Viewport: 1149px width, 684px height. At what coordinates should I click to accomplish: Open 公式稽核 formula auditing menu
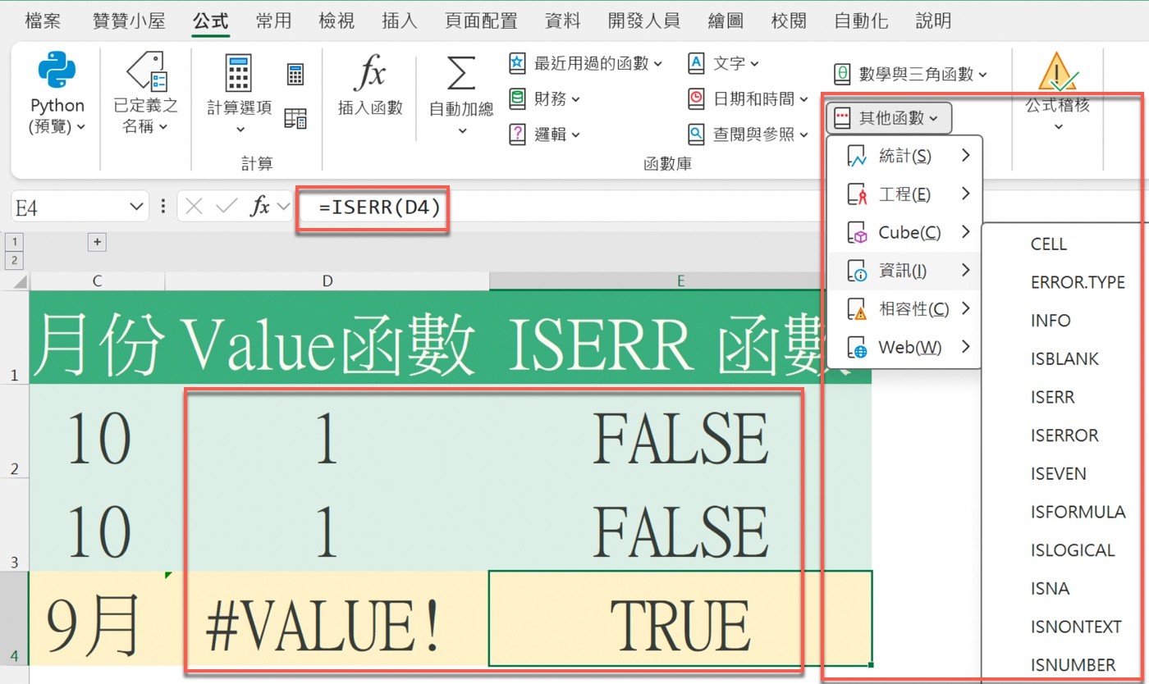(x=1058, y=92)
